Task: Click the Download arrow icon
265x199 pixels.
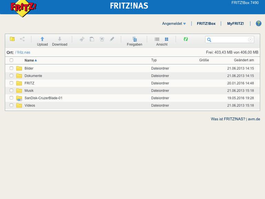Action: pos(60,39)
